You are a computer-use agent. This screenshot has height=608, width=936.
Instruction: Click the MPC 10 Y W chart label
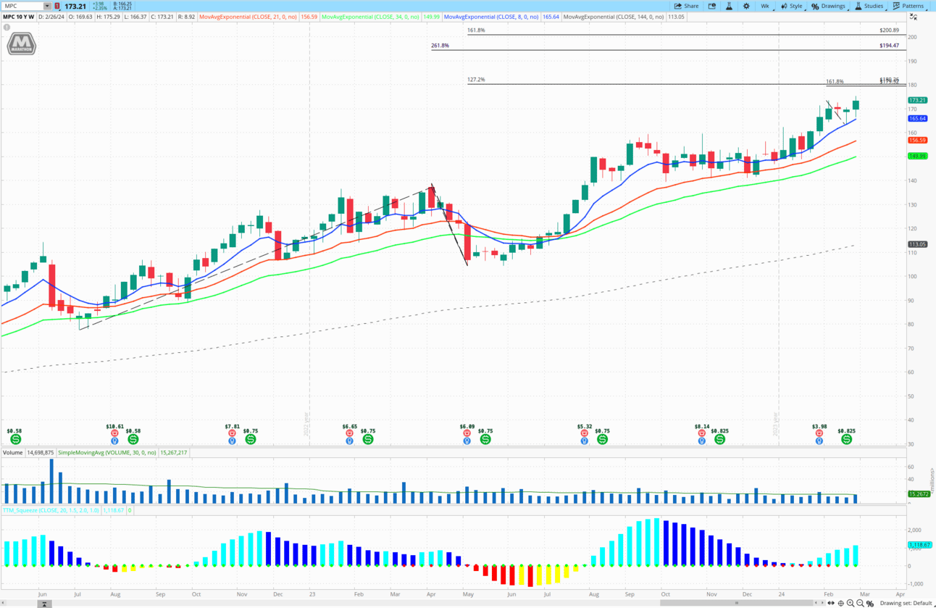(17, 16)
